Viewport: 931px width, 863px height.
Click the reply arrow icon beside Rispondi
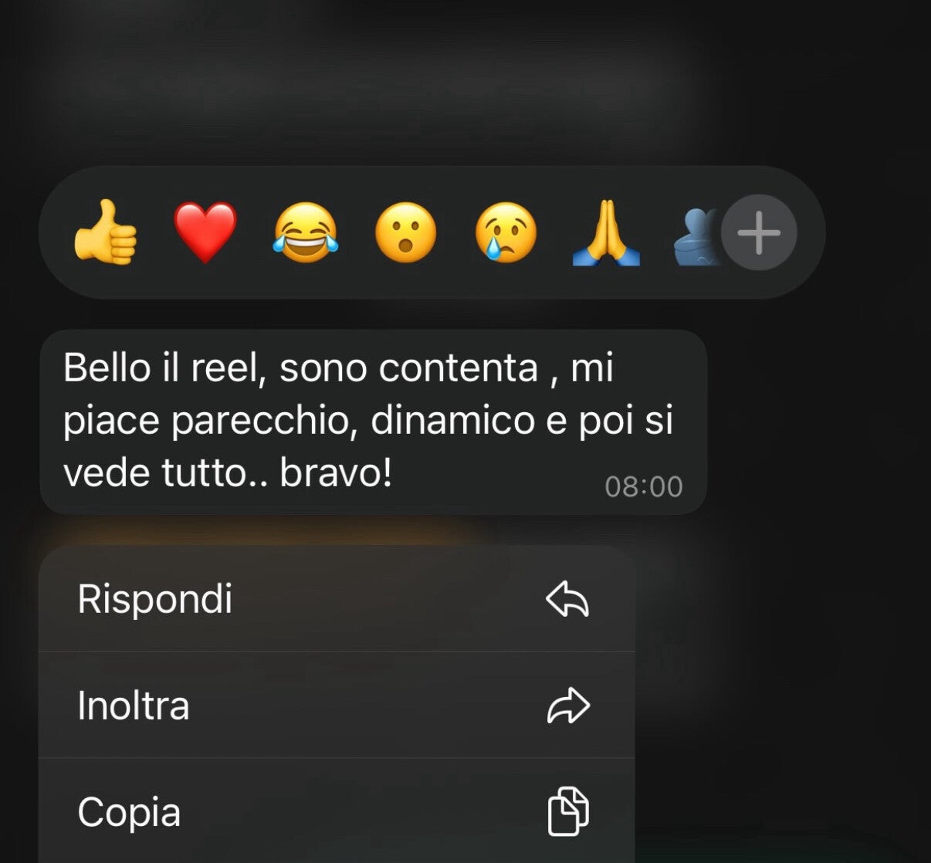pyautogui.click(x=568, y=600)
